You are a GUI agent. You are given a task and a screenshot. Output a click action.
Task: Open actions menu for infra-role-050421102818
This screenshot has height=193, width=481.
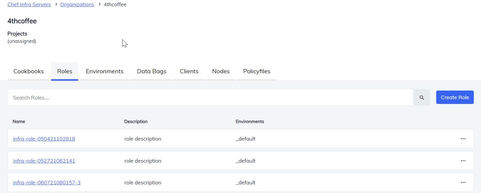pos(463,139)
